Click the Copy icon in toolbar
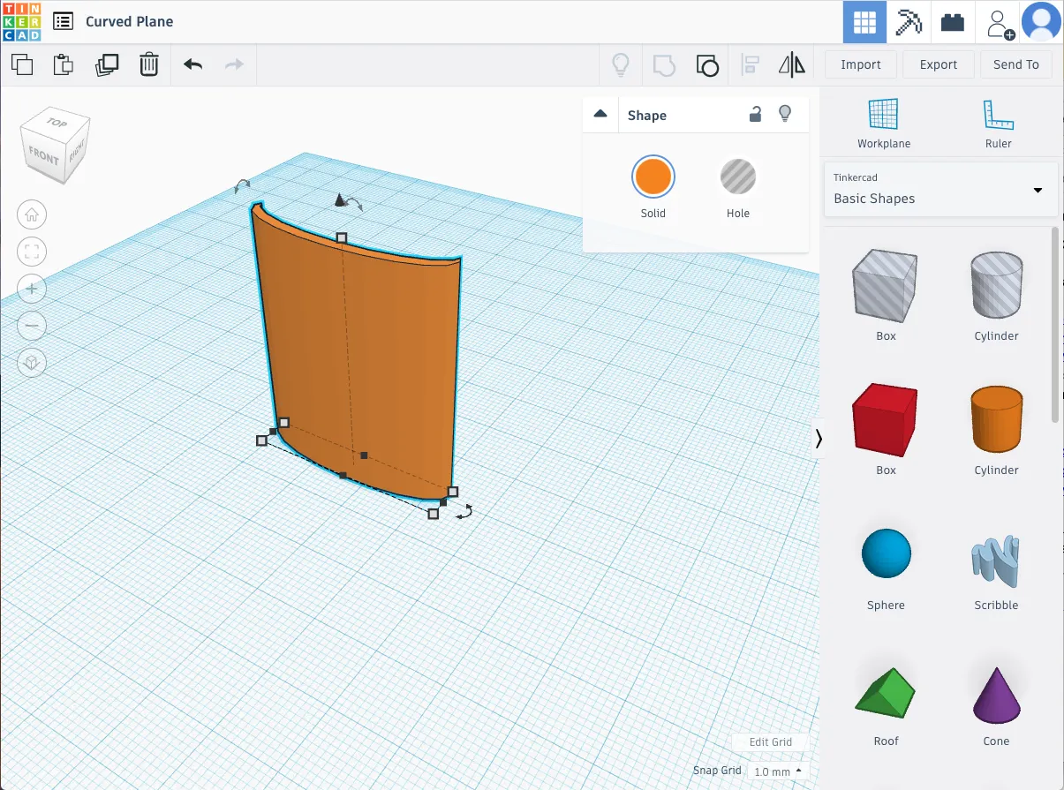This screenshot has width=1064, height=790. coord(22,64)
